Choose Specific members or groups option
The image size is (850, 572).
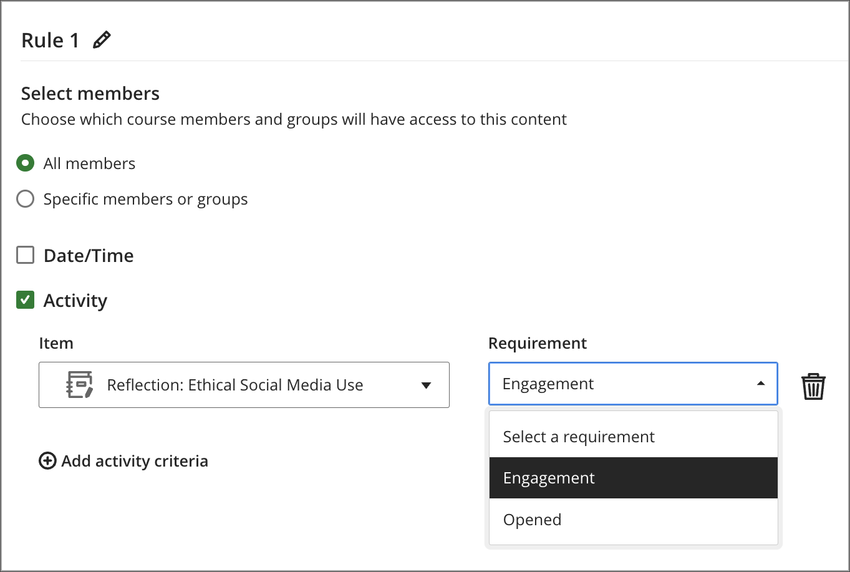point(25,199)
